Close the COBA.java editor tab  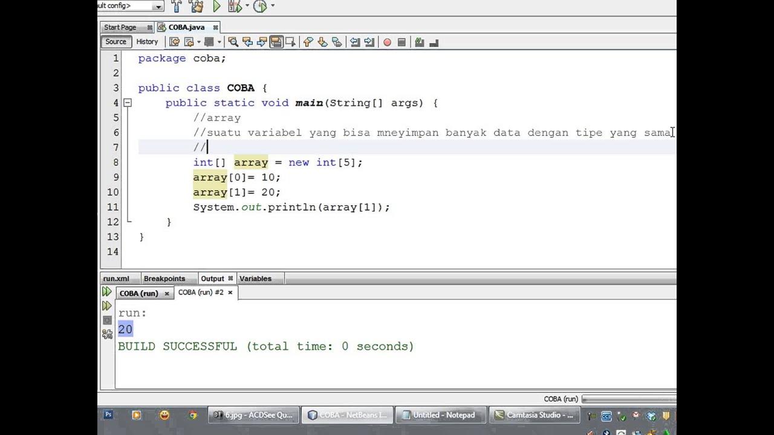[x=215, y=27]
